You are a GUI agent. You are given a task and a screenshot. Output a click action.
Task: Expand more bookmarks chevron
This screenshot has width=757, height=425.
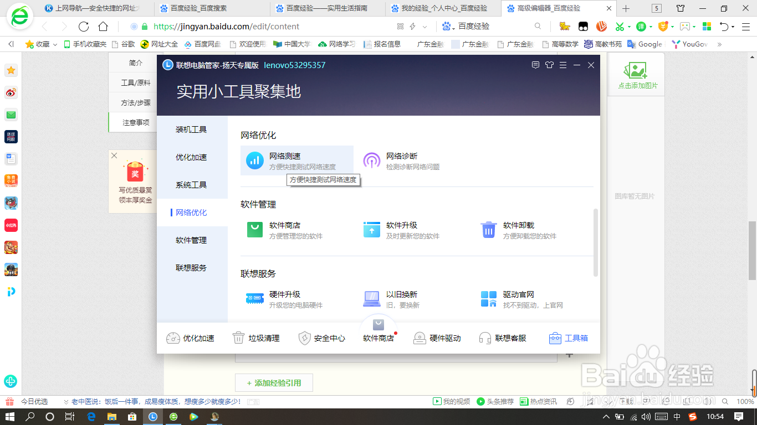pos(720,44)
